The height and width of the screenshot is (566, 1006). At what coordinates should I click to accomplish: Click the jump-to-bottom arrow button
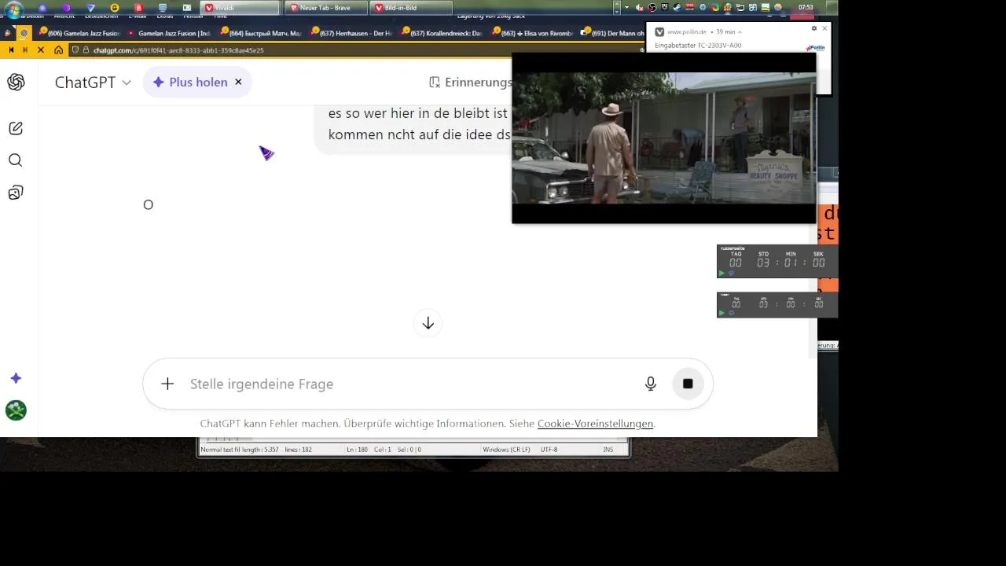428,323
